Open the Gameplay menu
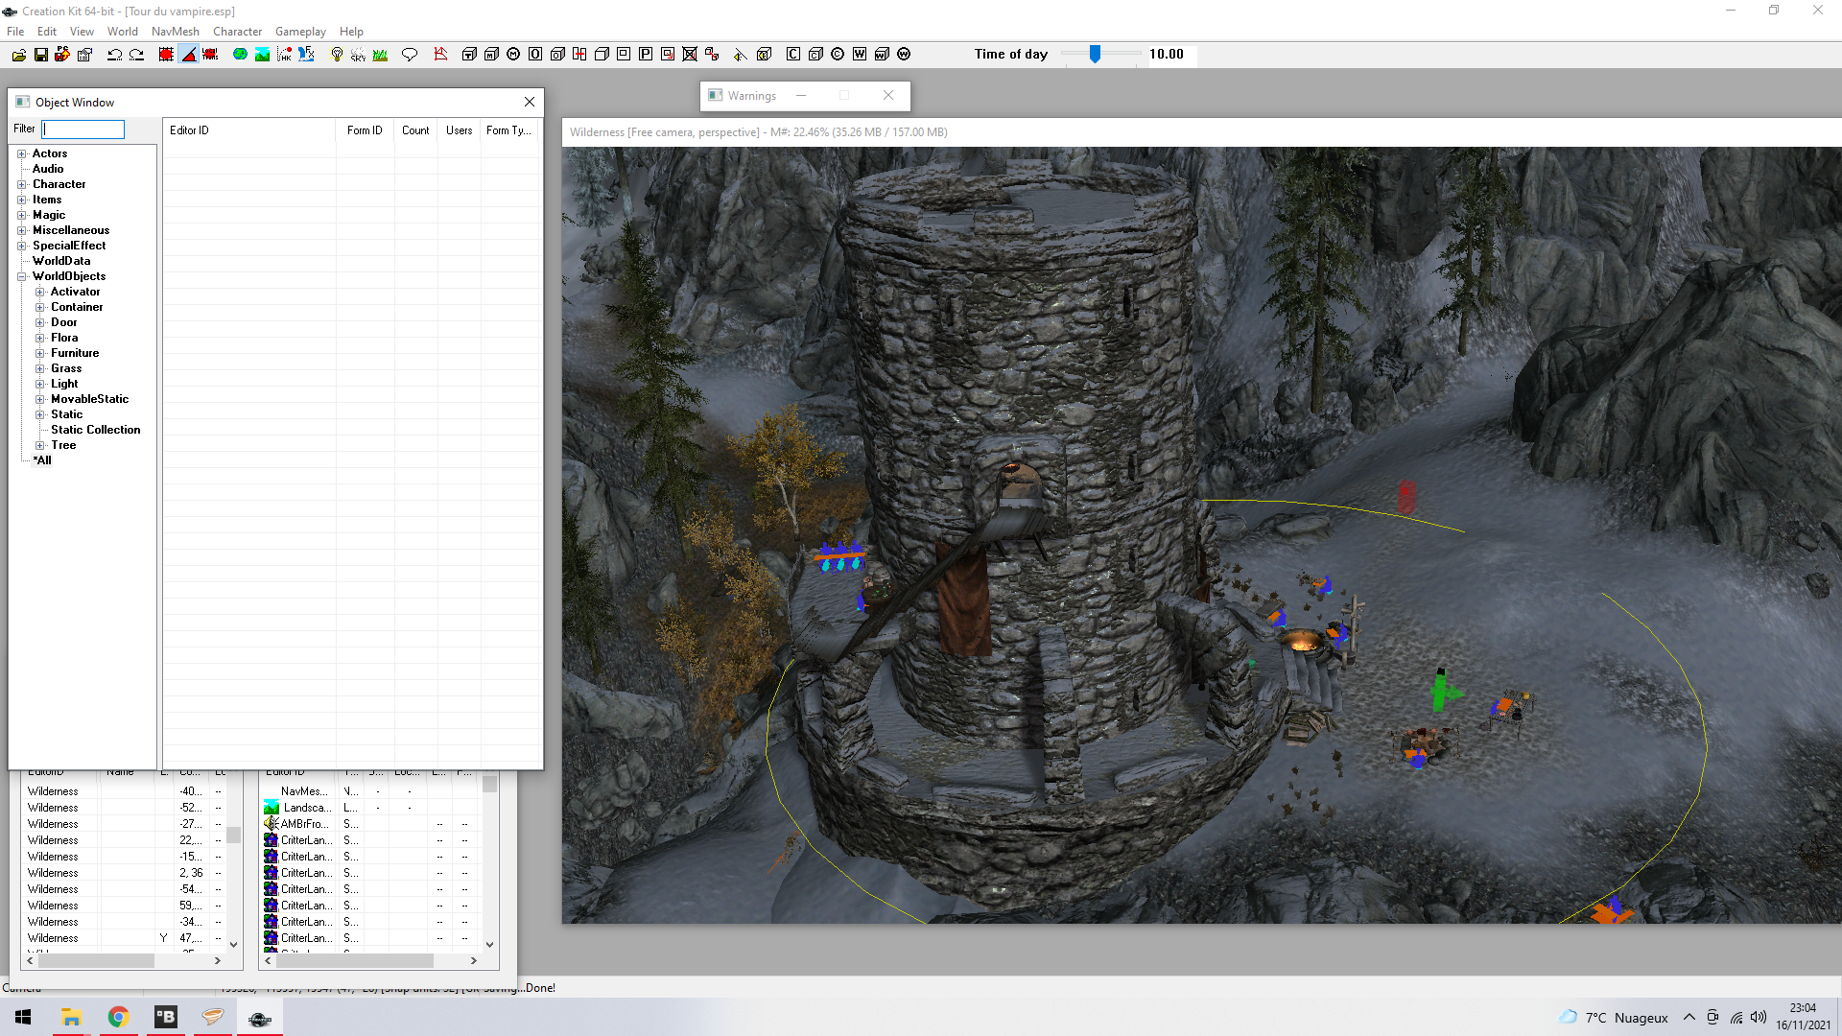 (x=300, y=32)
